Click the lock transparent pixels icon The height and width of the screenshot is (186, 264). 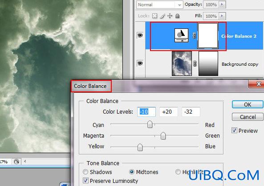click(x=154, y=16)
